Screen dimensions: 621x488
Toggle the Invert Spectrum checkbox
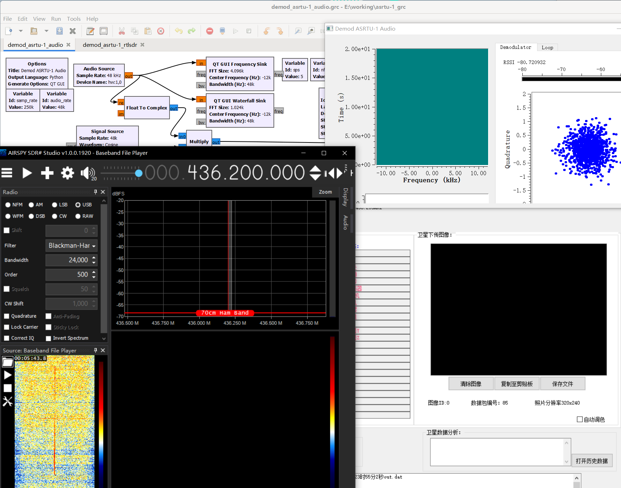pyautogui.click(x=49, y=338)
